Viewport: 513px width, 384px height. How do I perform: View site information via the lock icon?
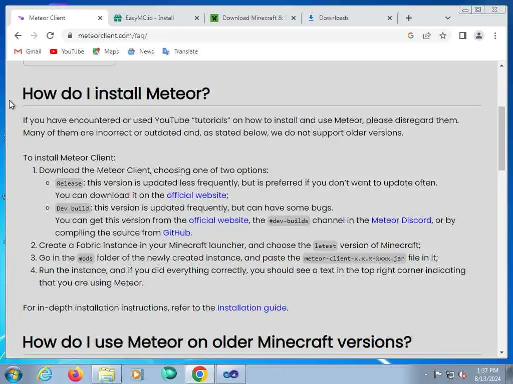pyautogui.click(x=70, y=35)
